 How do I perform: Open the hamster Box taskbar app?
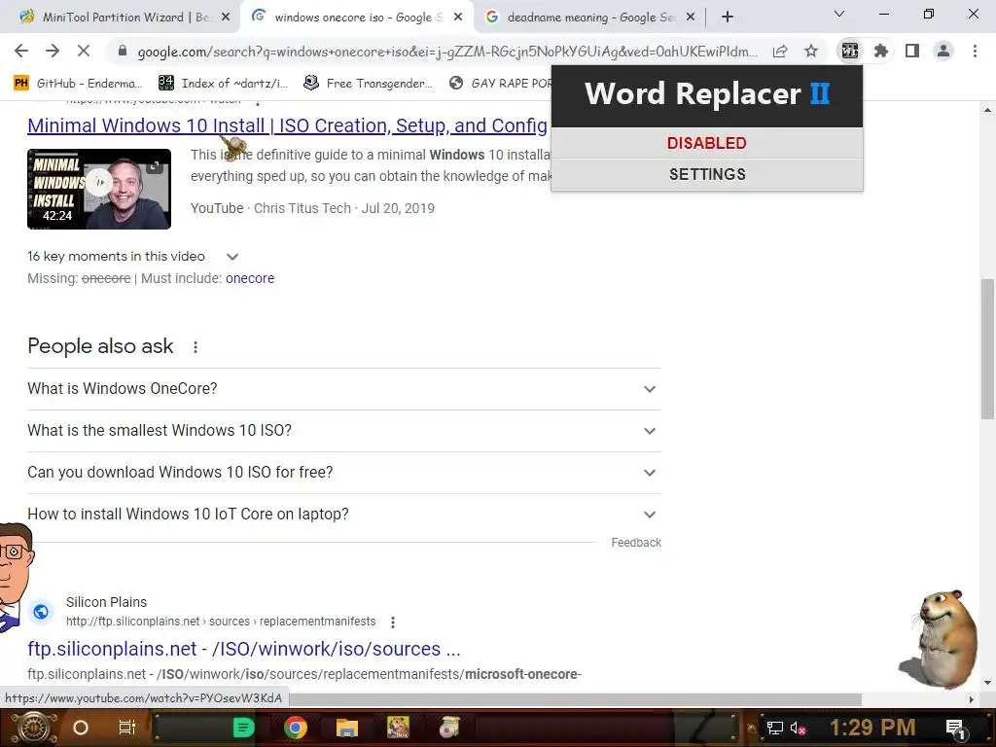click(398, 728)
